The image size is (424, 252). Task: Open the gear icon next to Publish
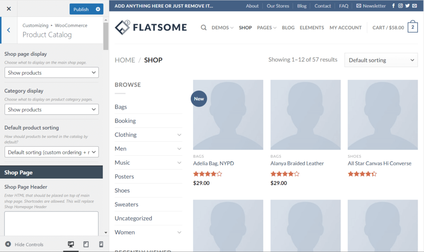coord(98,9)
